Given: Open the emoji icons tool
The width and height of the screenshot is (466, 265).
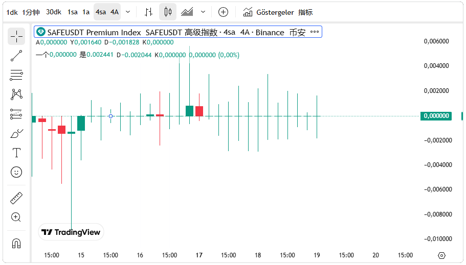Looking at the screenshot, I should (16, 172).
